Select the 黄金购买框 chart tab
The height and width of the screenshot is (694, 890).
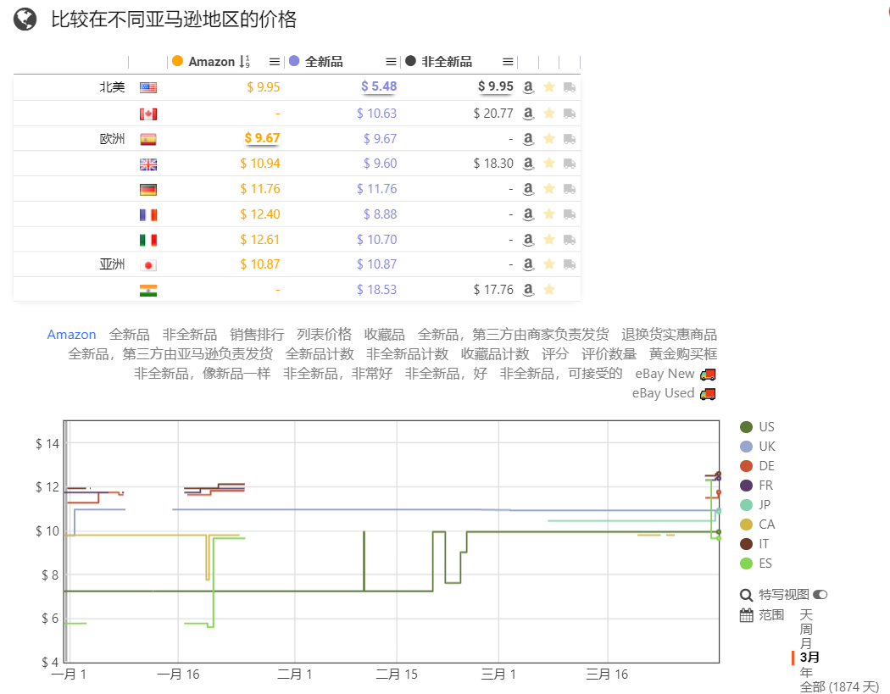point(683,354)
